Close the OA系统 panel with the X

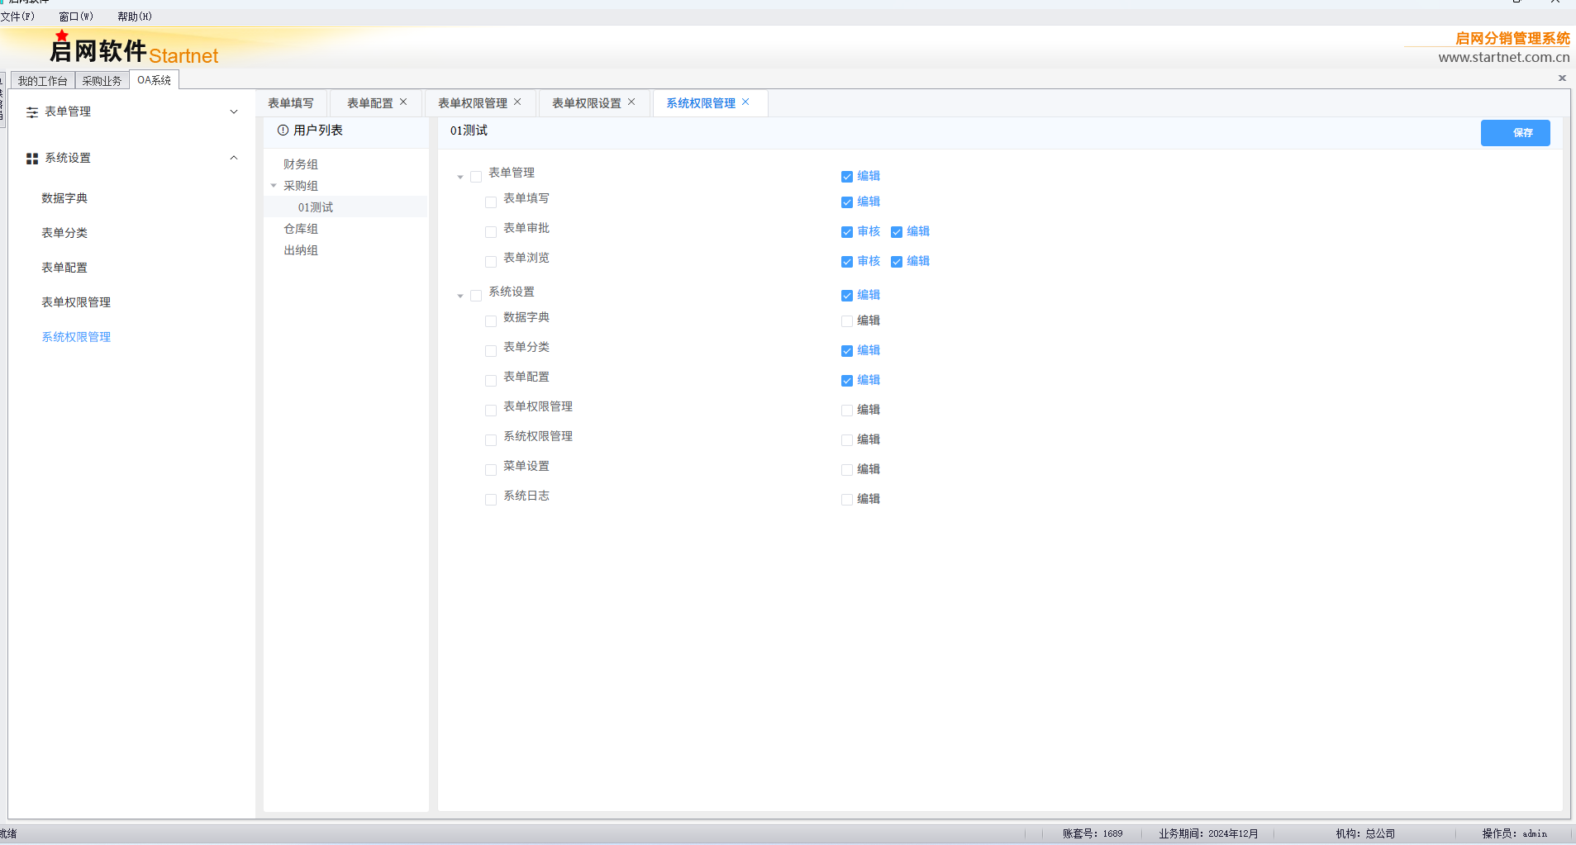(1562, 78)
